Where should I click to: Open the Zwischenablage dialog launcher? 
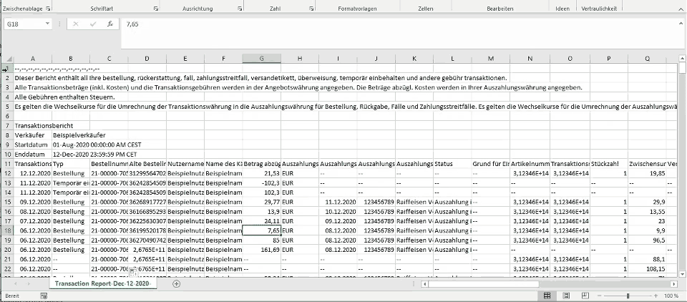(48, 8)
